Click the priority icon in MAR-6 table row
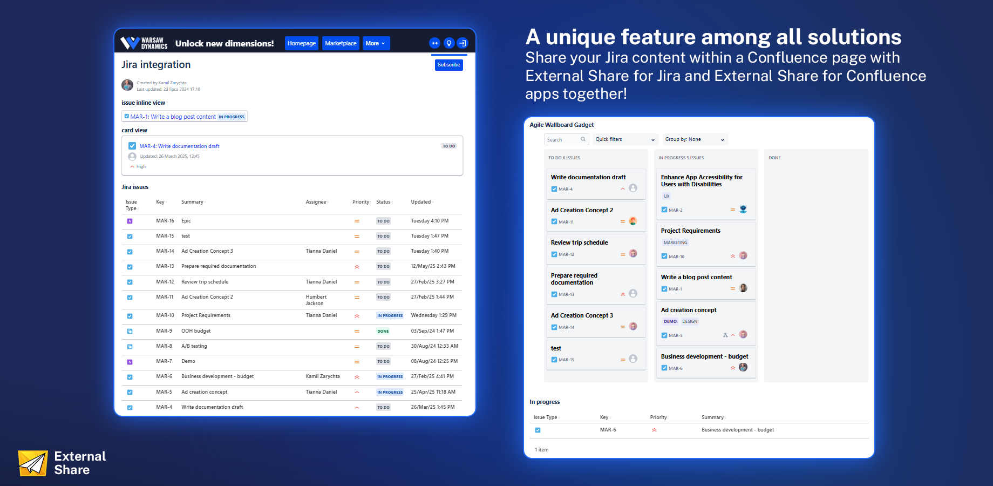Screen dimensions: 993x486 click(x=357, y=377)
